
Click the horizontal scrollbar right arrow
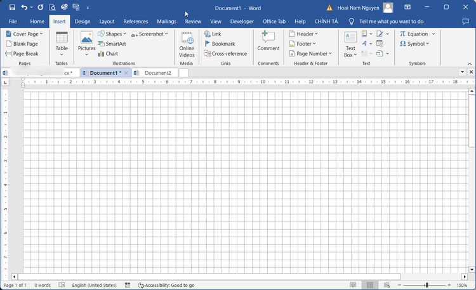pos(465,277)
